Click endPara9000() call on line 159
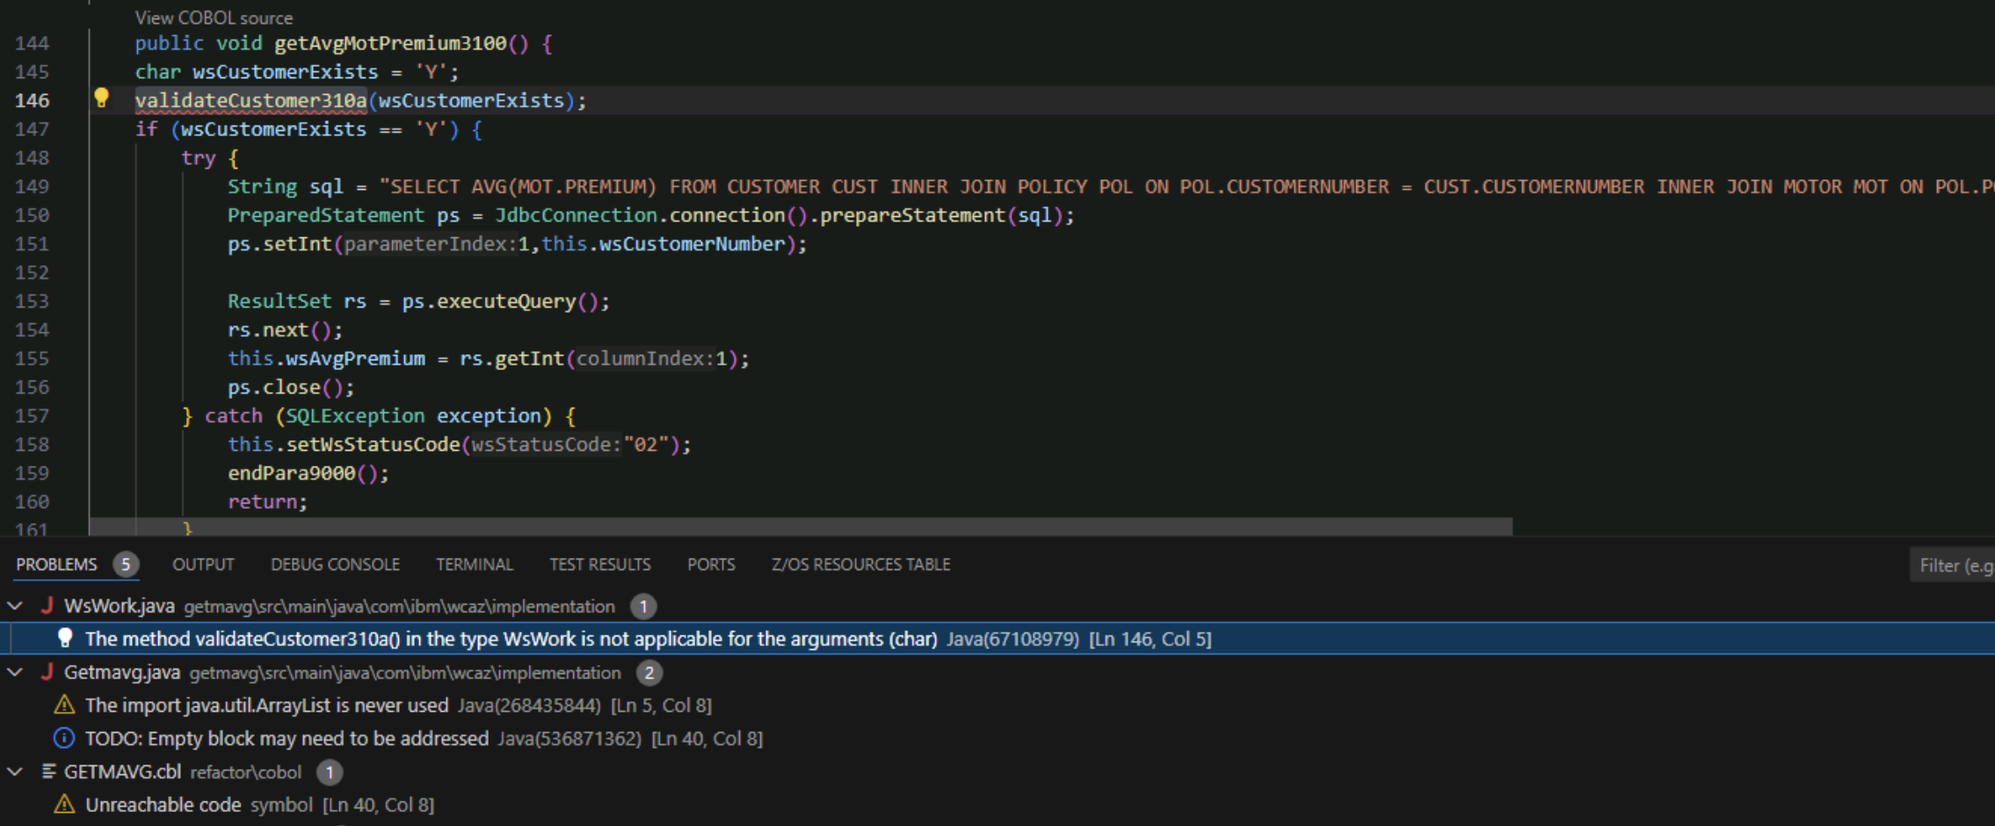This screenshot has height=826, width=1995. coord(308,474)
